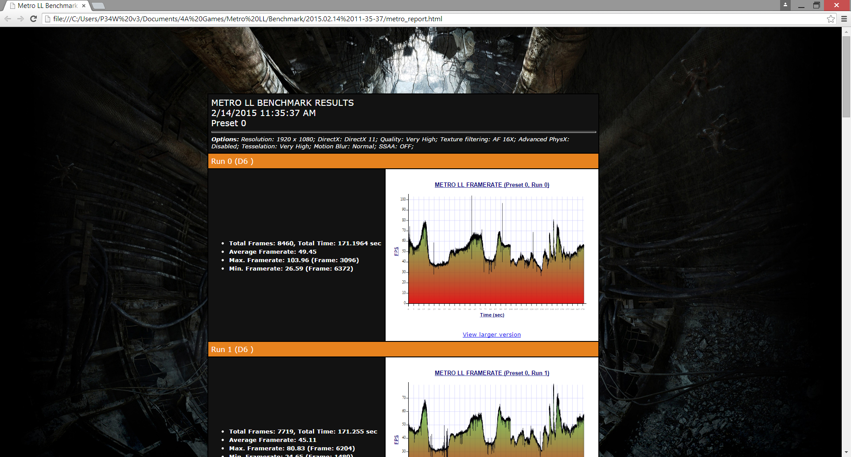Open the Run 0 View larger version link

[x=492, y=335]
